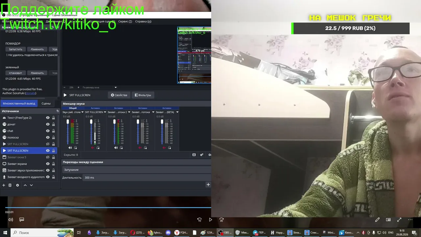
Task: Show hidden system tray icons chevron
Action: (359, 233)
